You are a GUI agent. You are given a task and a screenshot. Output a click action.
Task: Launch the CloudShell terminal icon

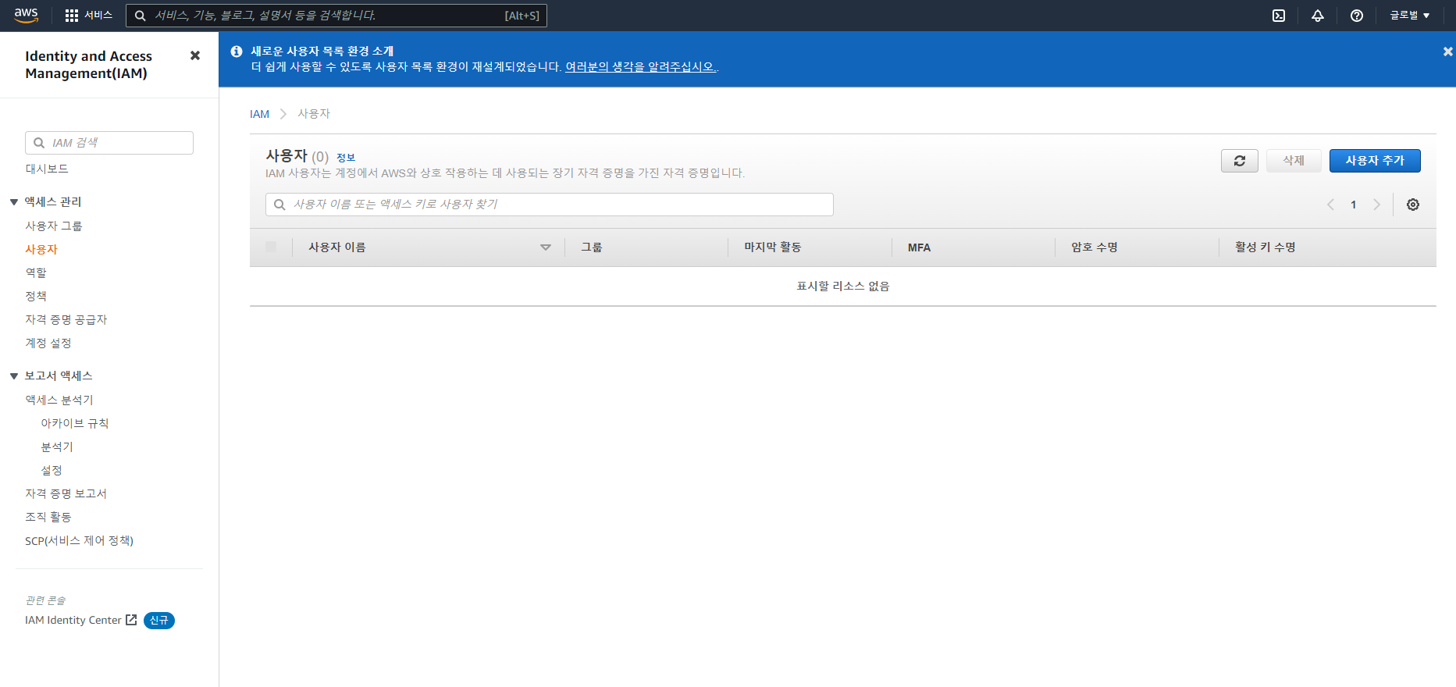tap(1279, 16)
